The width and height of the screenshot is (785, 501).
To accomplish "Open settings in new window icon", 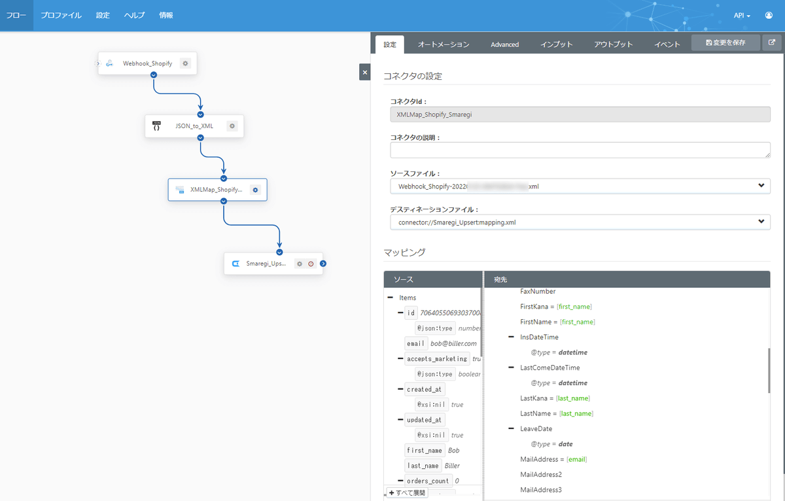I will (x=772, y=43).
